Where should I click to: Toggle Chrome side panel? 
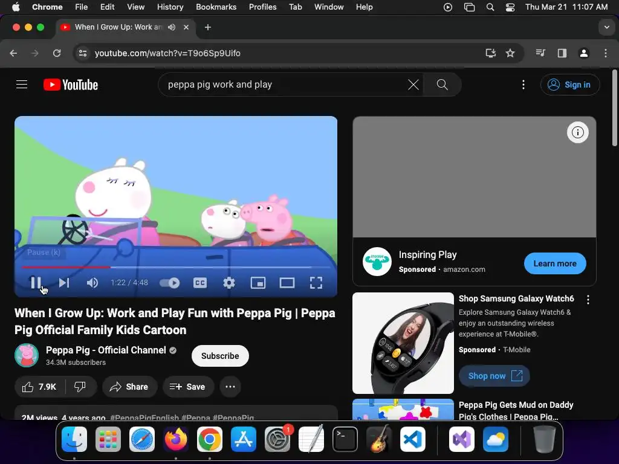[x=562, y=53]
